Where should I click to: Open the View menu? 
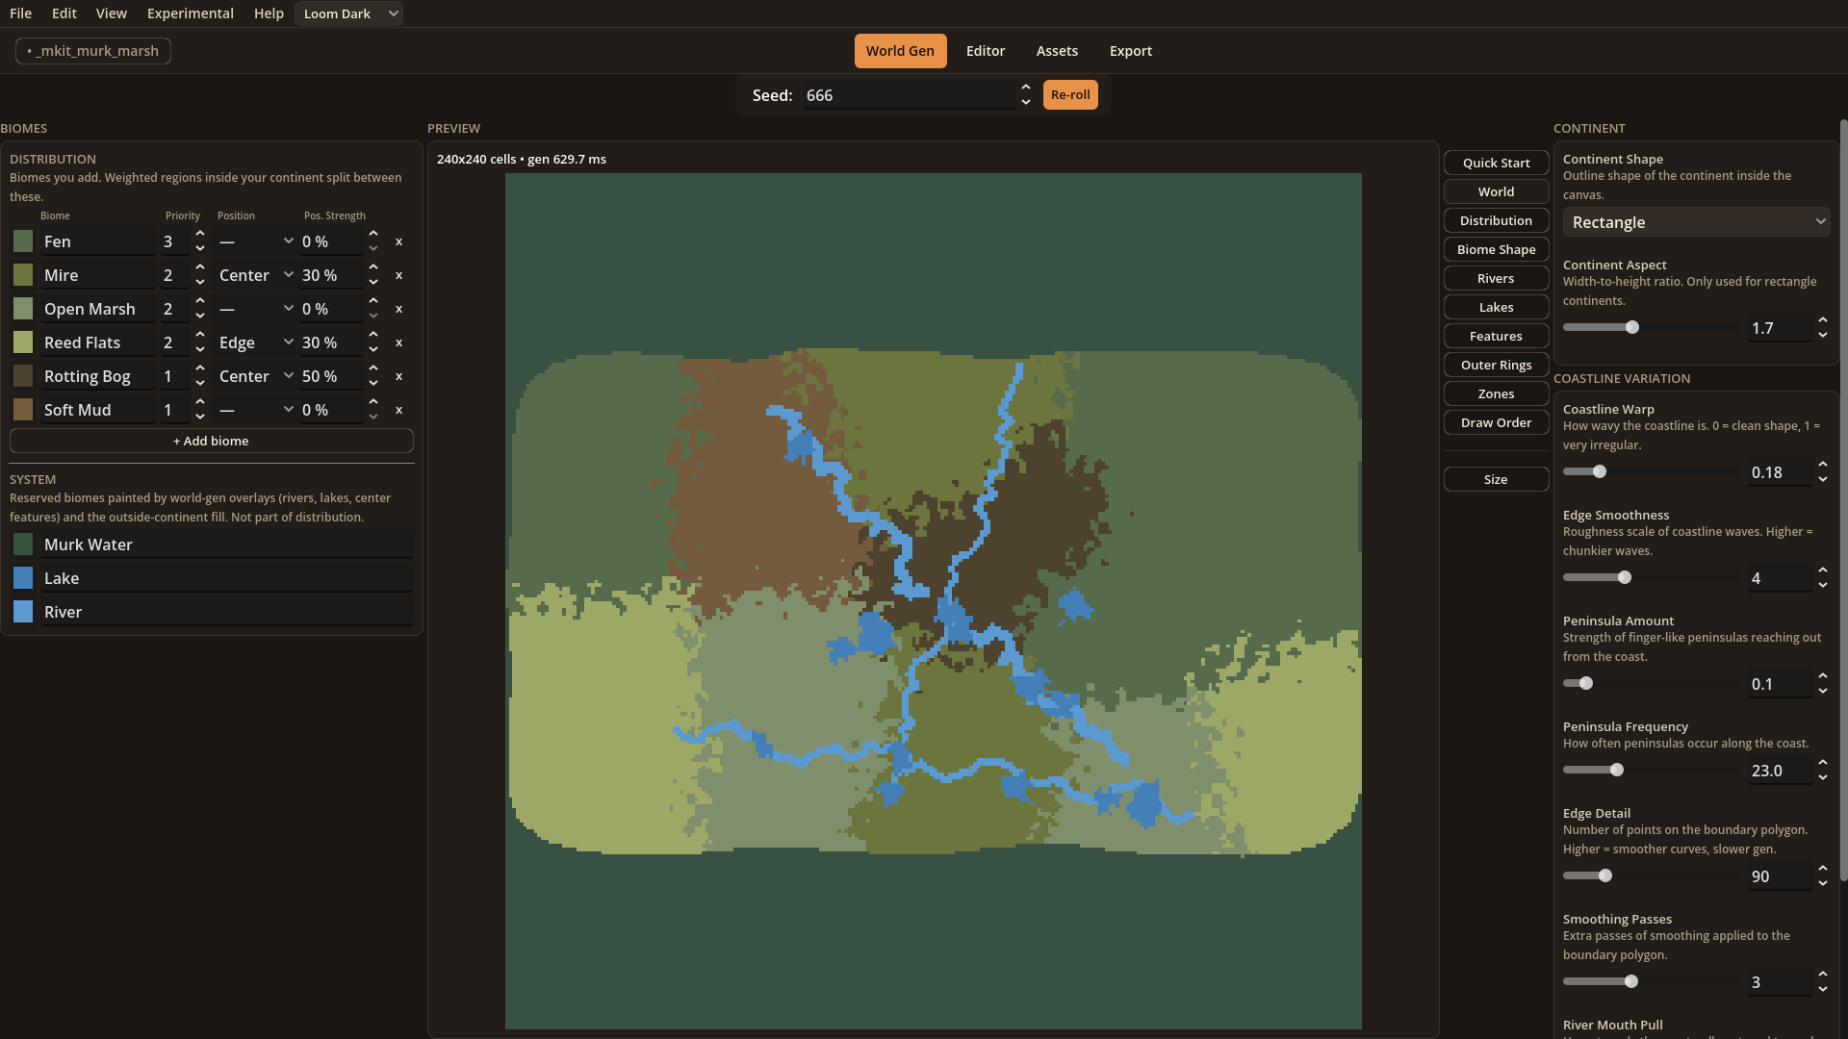112,13
